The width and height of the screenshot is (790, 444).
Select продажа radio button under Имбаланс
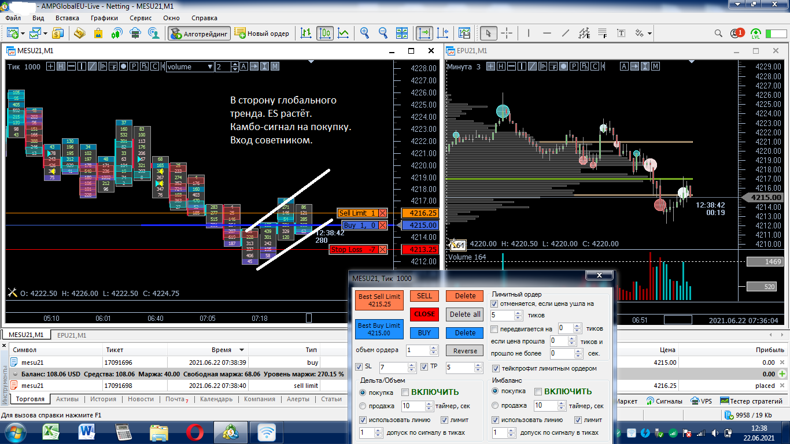pyautogui.click(x=495, y=406)
